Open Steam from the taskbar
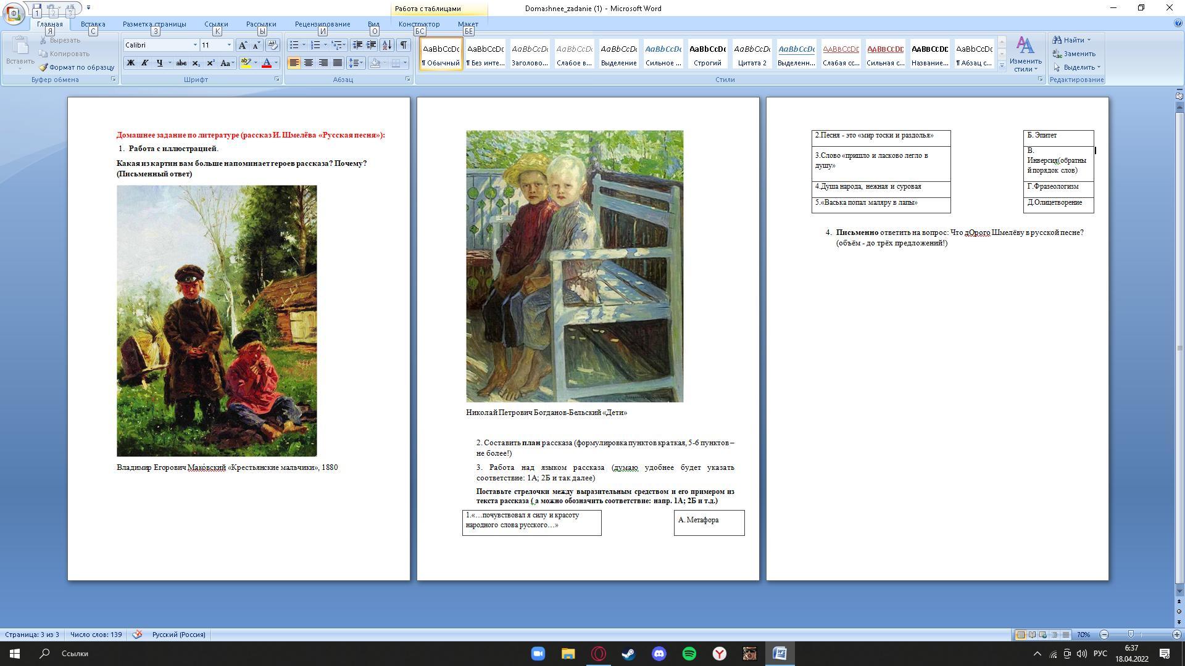The width and height of the screenshot is (1185, 666). [629, 654]
